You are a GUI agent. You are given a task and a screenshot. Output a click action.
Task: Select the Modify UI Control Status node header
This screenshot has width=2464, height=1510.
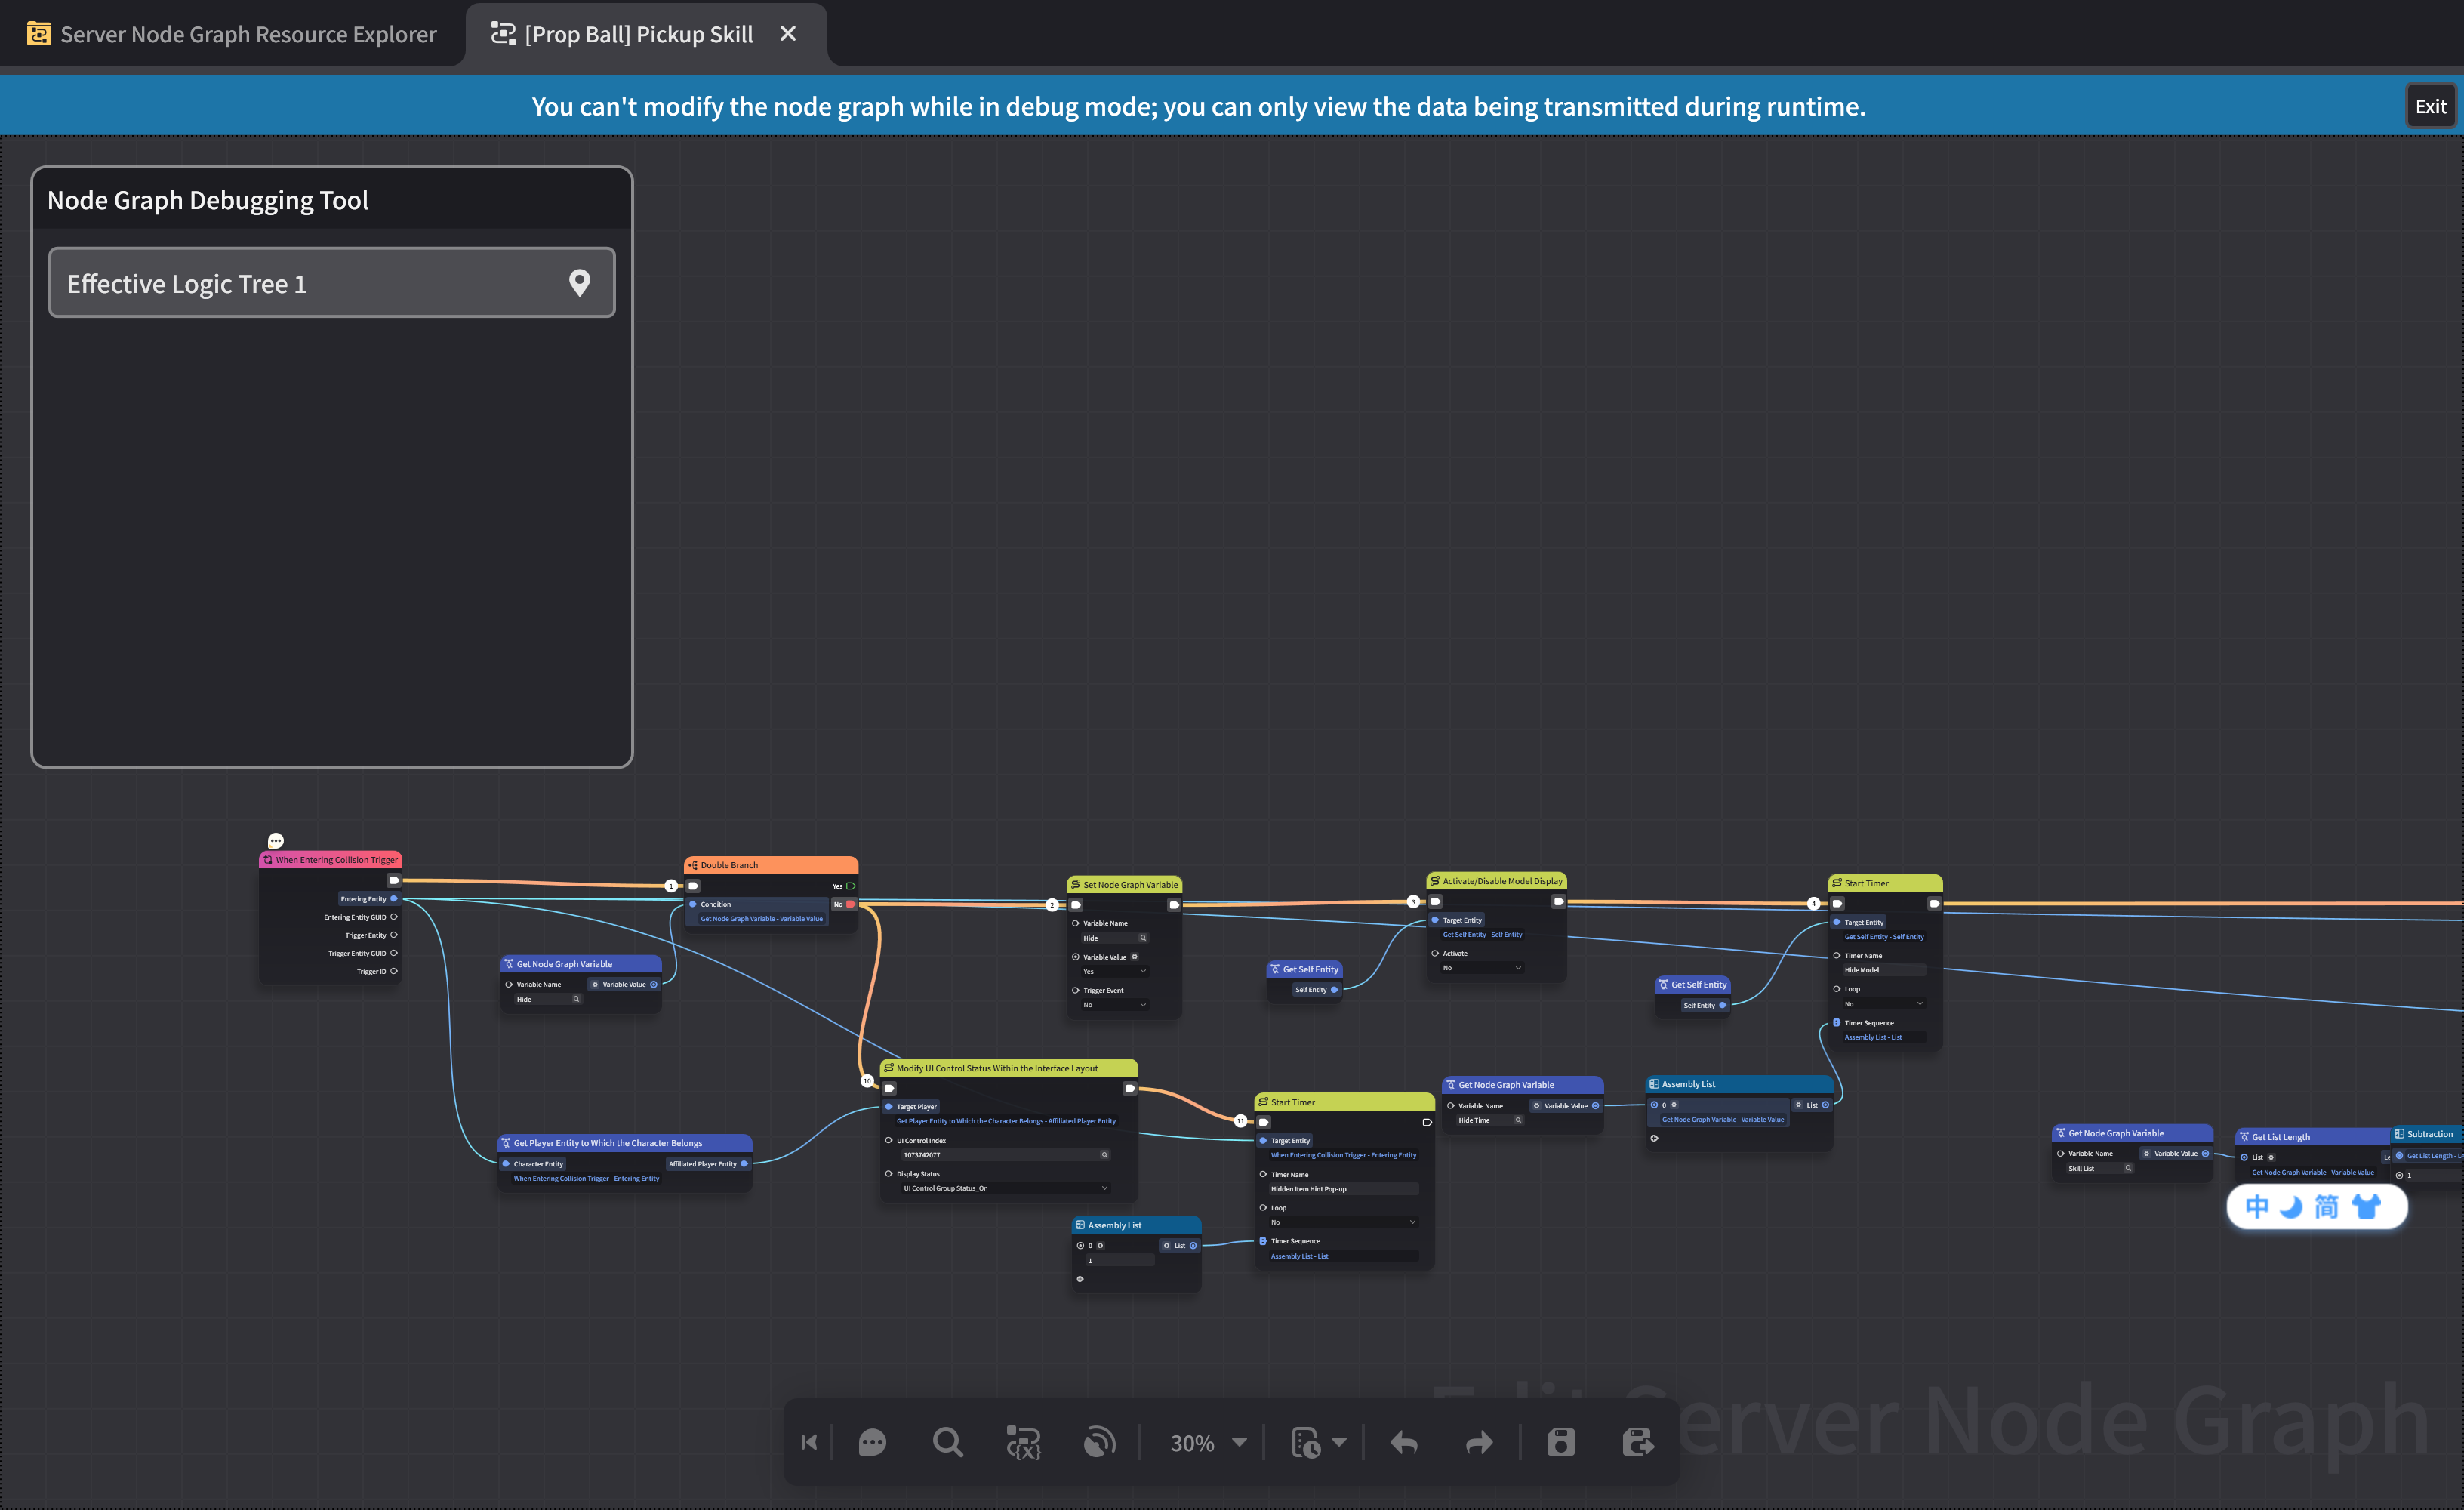(x=1008, y=1068)
